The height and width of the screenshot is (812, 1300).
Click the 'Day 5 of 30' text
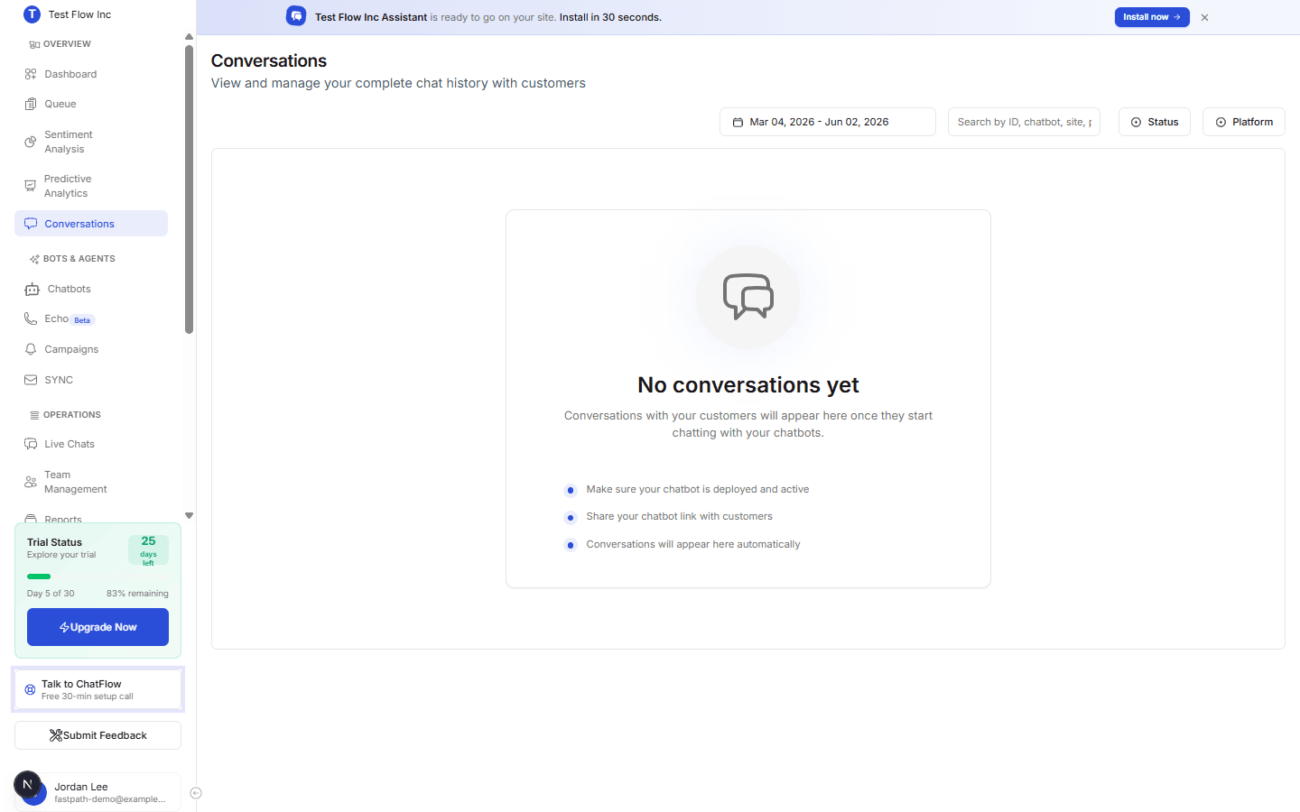51,594
